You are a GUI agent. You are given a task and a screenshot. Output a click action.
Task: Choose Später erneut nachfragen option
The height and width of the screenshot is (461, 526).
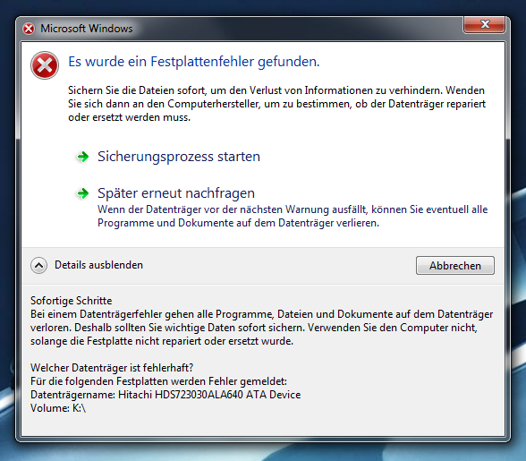[x=176, y=193]
